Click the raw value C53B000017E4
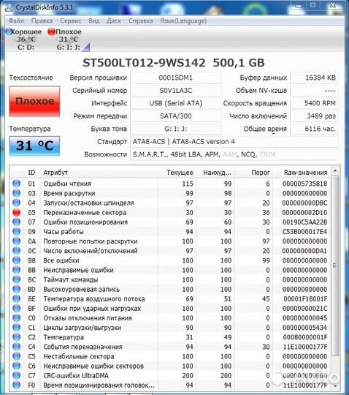This screenshot has width=349, height=395. (x=304, y=231)
